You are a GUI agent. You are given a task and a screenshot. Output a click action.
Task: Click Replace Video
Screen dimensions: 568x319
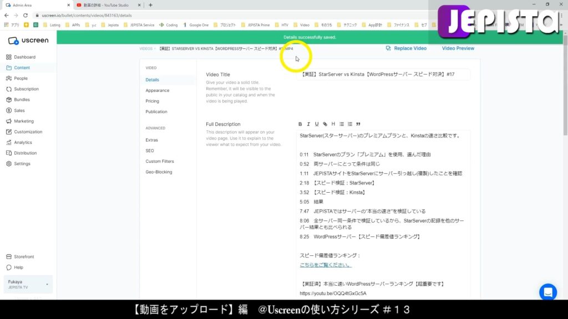coord(406,48)
